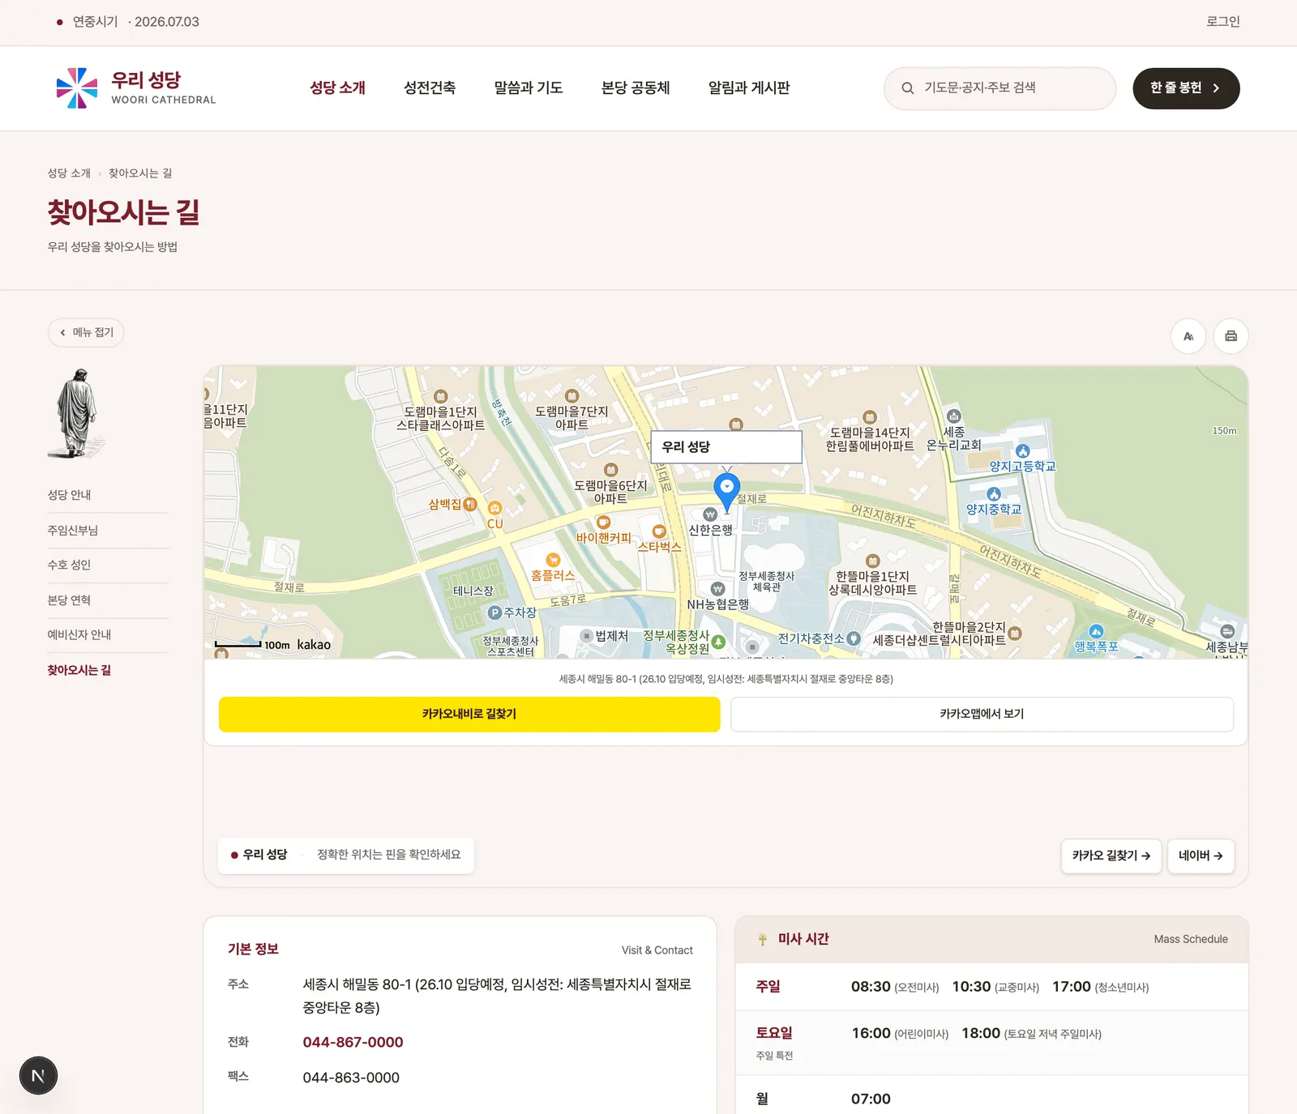Click the print page icon
This screenshot has width=1297, height=1114.
tap(1231, 336)
